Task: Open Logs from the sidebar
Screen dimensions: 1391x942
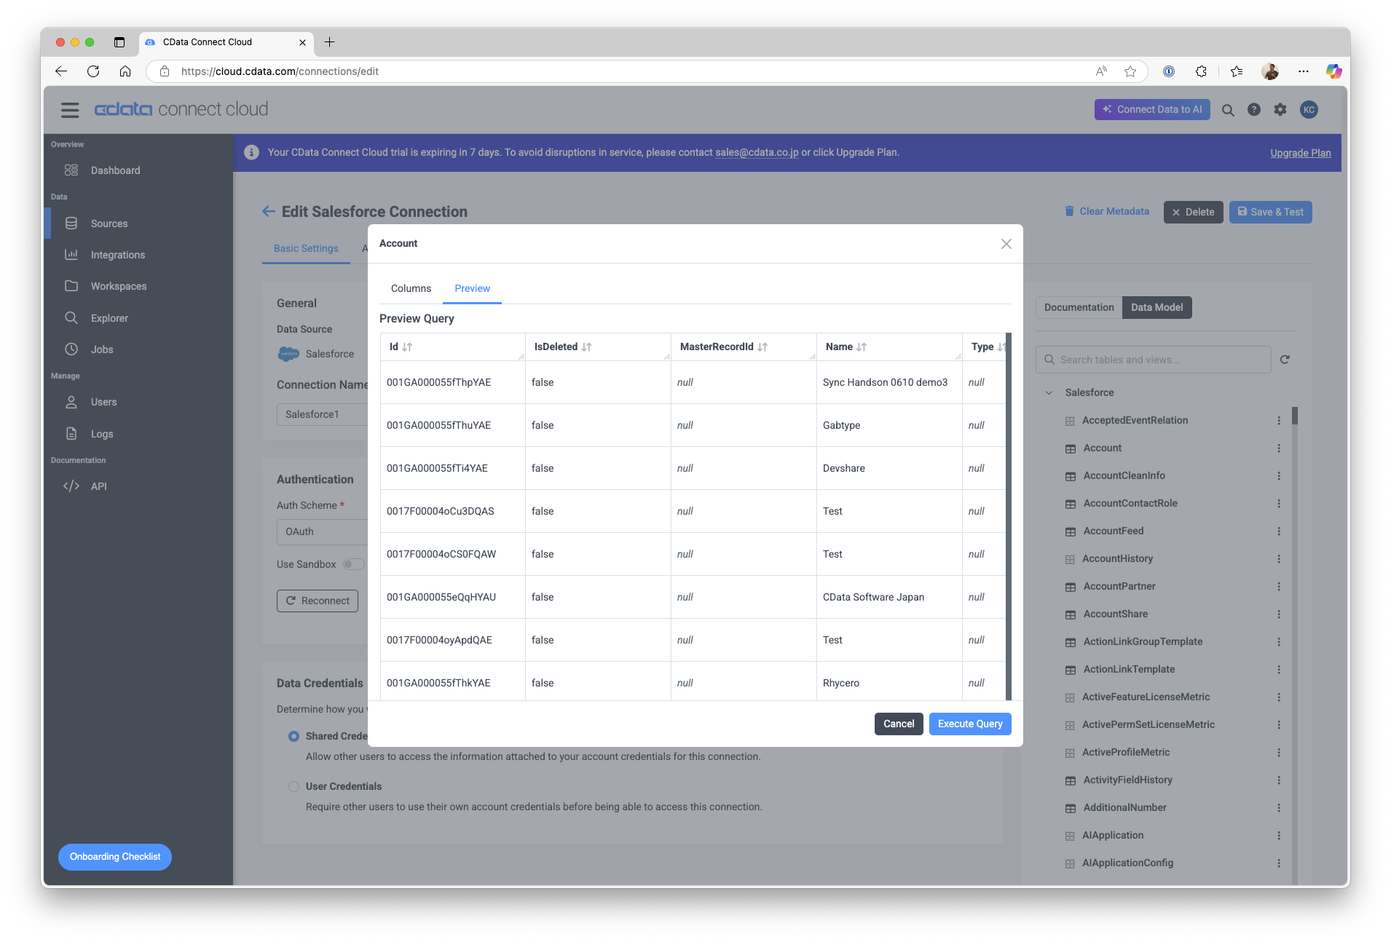Action: [102, 434]
